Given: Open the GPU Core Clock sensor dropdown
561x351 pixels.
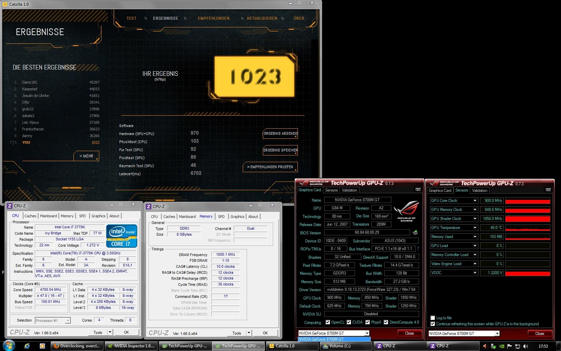Looking at the screenshot, I should click(x=475, y=201).
